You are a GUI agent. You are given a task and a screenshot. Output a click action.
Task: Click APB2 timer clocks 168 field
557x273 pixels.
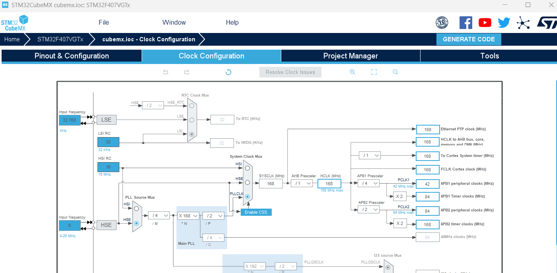click(x=427, y=224)
